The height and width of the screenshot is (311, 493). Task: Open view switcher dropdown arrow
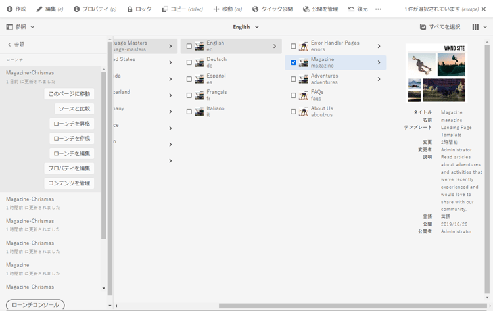[x=485, y=27]
